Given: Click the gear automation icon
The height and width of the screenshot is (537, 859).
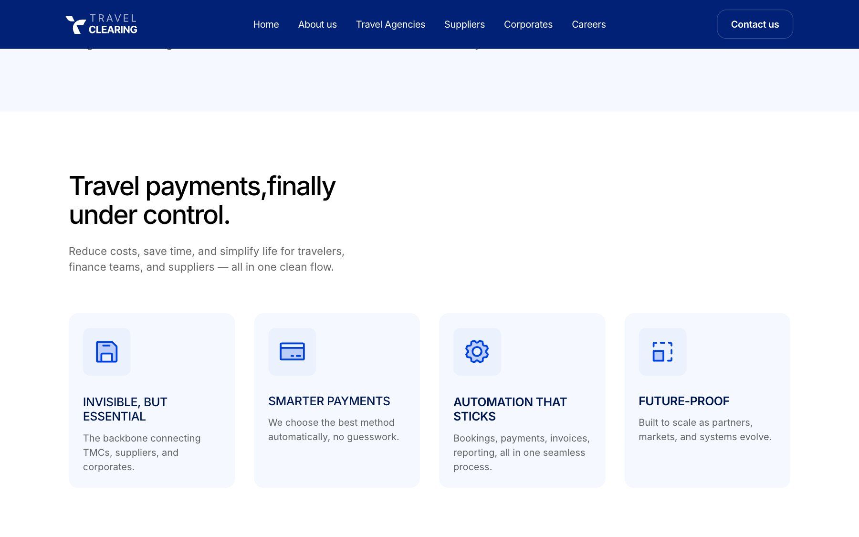Looking at the screenshot, I should pyautogui.click(x=477, y=352).
